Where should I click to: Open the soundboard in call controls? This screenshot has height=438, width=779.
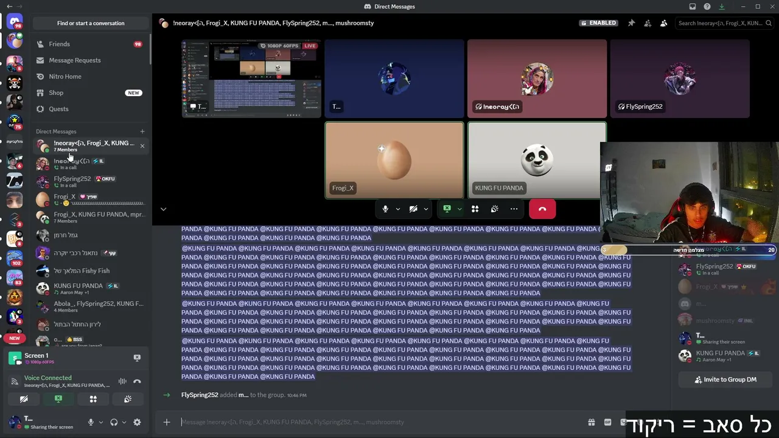pos(495,209)
